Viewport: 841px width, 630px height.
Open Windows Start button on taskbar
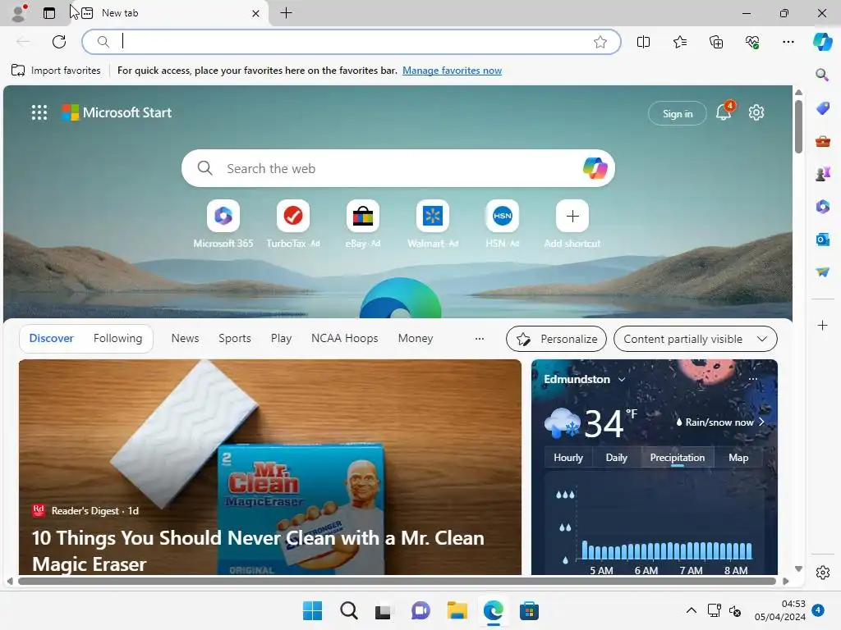click(312, 610)
